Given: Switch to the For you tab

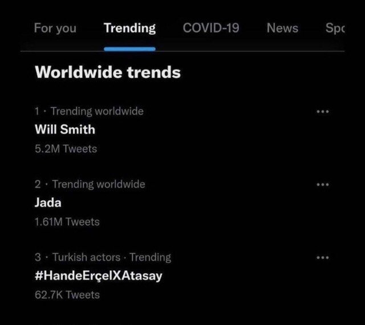Looking at the screenshot, I should point(55,28).
